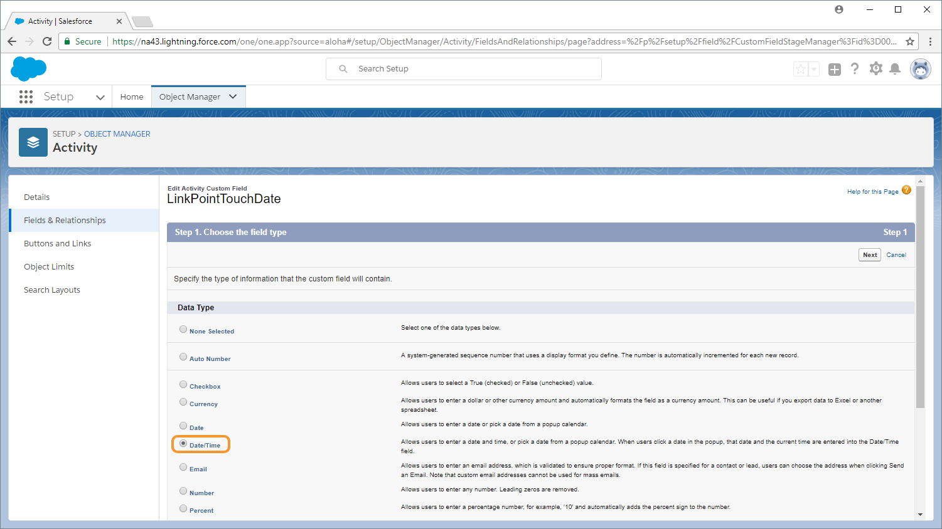The image size is (942, 529).
Task: Expand the Object Manager tab chevron
Action: pos(233,97)
